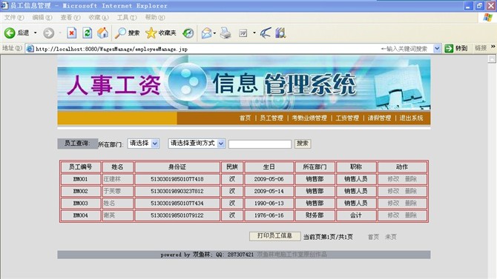This screenshot has height=279, width=497.
Task: Click the employee query text field
Action: point(260,144)
